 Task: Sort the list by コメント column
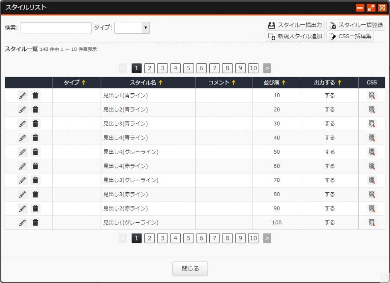pyautogui.click(x=221, y=82)
